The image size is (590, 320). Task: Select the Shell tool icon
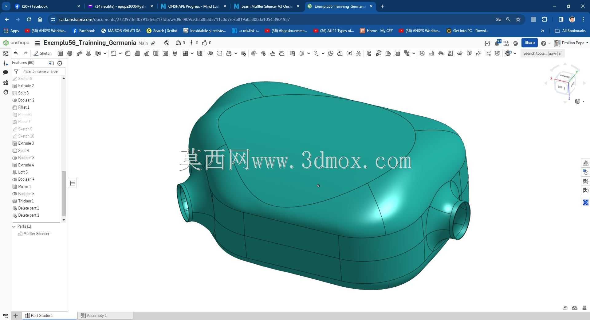(156, 53)
